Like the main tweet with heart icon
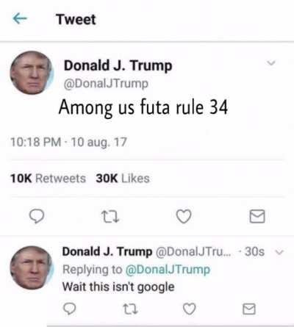The height and width of the screenshot is (327, 294). coord(184,217)
